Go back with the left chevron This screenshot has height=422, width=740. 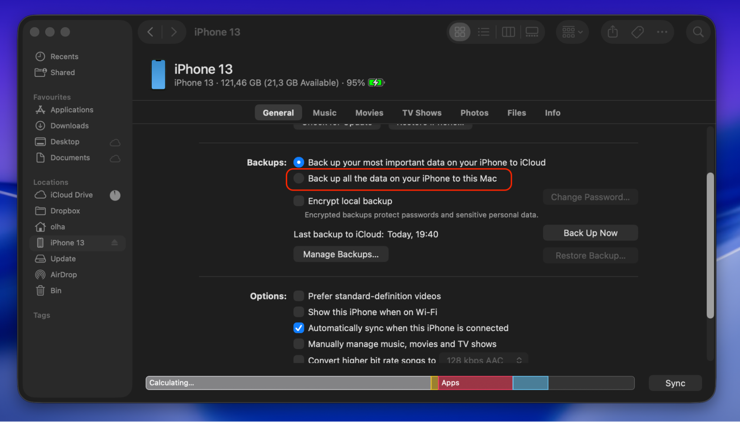point(150,32)
